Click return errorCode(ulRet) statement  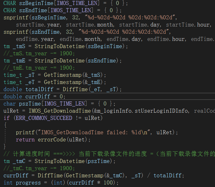point(53,140)
